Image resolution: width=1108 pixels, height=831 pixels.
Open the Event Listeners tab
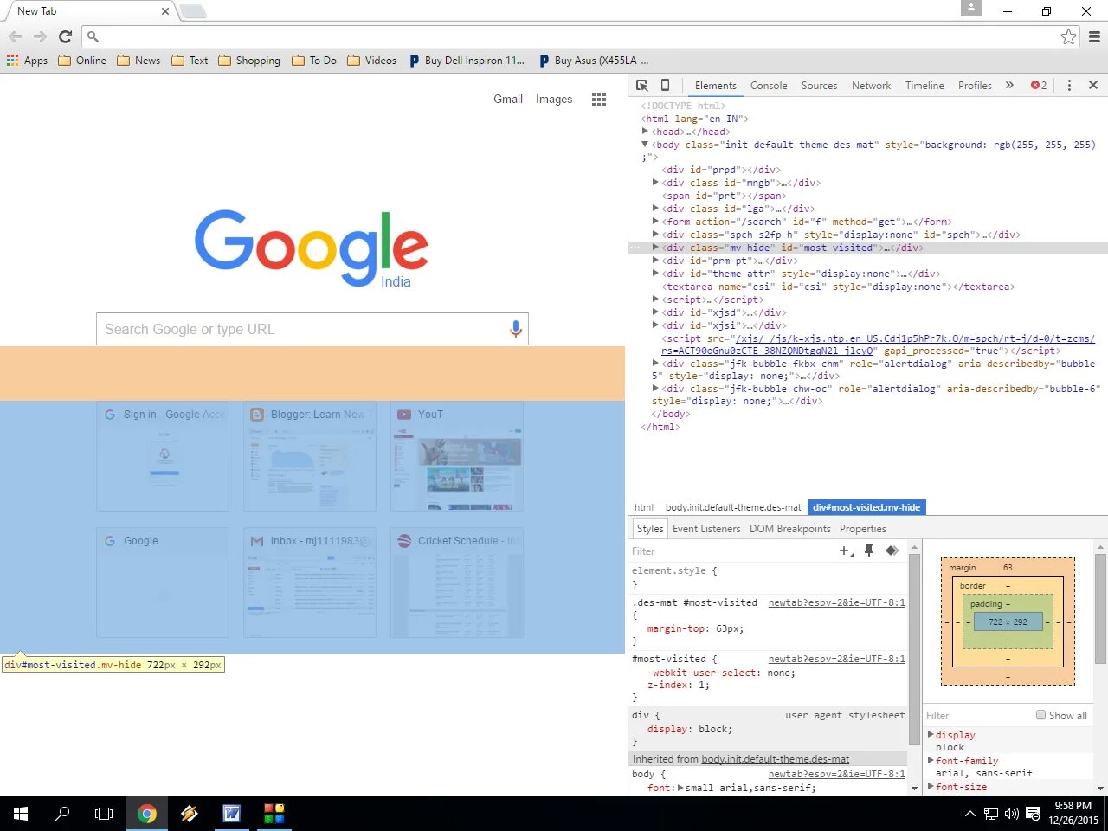click(x=706, y=528)
